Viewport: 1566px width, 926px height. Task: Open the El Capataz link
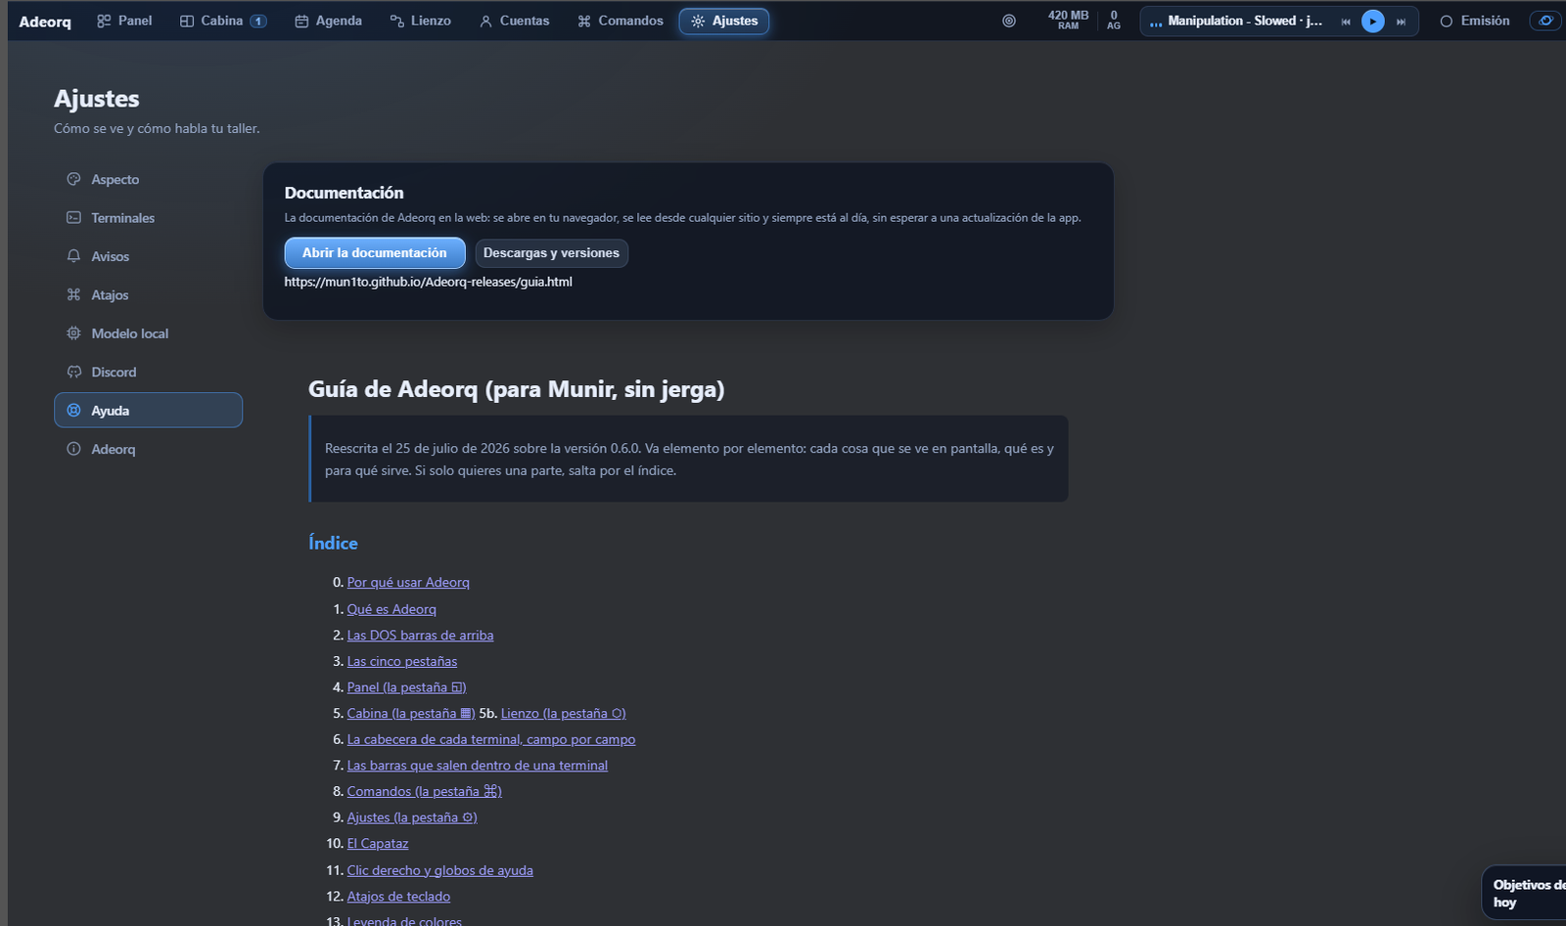(x=378, y=844)
